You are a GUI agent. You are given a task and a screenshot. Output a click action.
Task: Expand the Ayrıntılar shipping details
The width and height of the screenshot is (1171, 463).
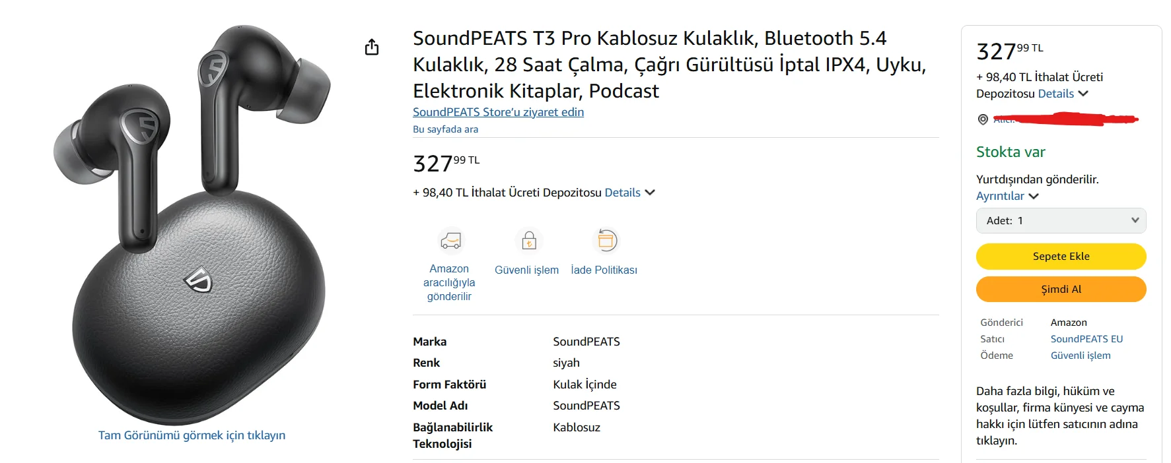pos(1007,196)
